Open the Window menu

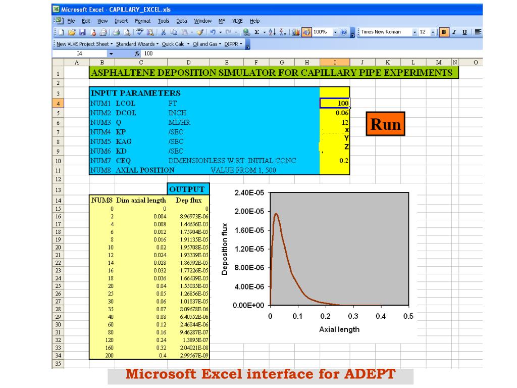202,21
